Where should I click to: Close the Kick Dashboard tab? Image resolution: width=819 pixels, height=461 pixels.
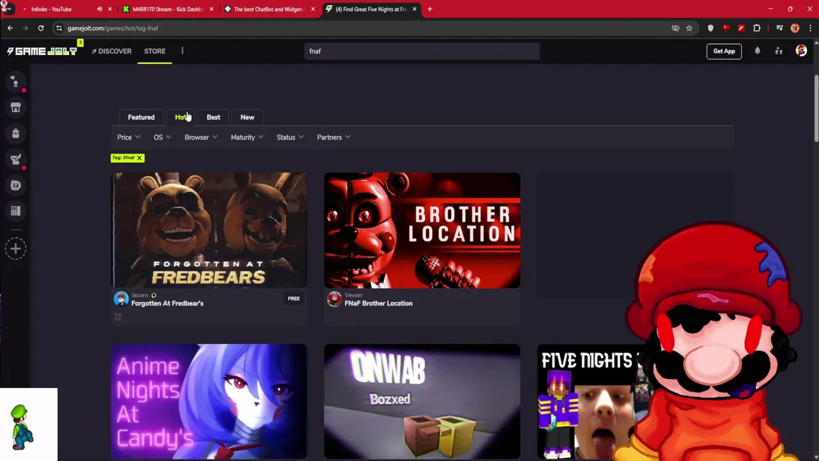point(211,9)
